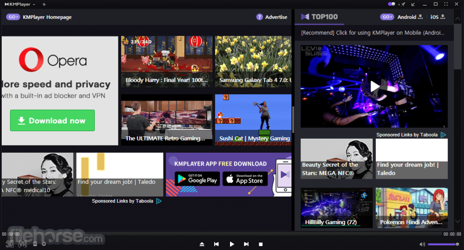Click Sponsored Links by Taboola in right sidebar
464x250 pixels.
(x=407, y=135)
